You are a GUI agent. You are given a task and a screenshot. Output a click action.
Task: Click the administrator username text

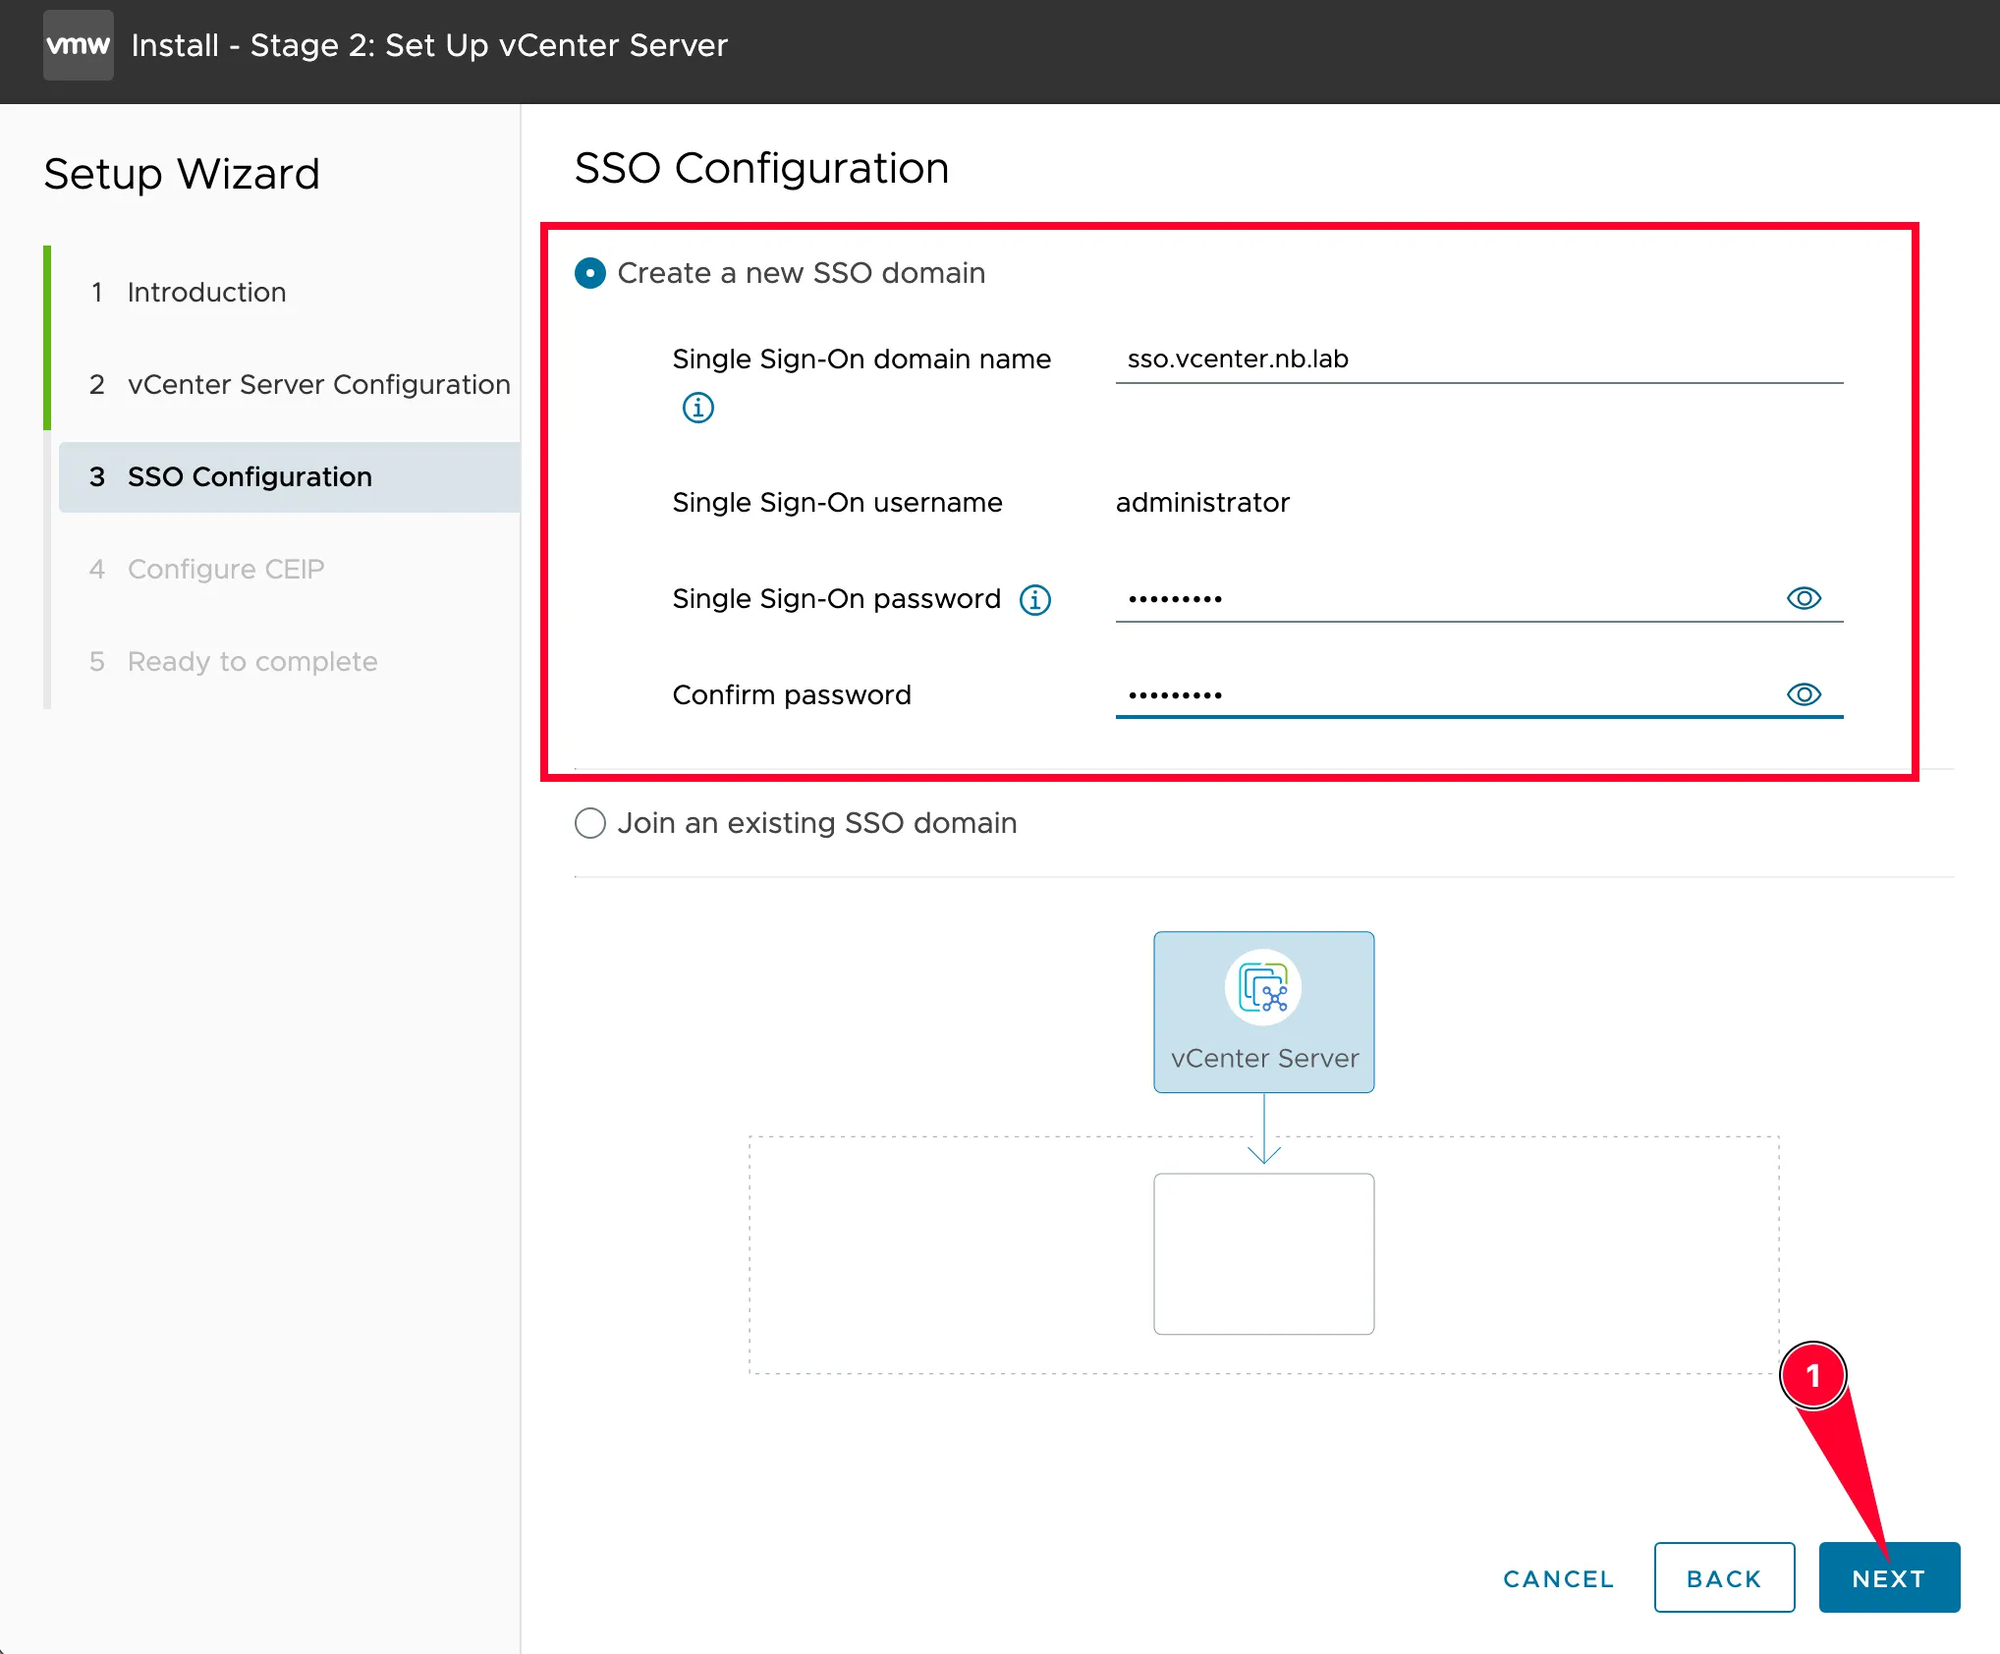[1202, 503]
